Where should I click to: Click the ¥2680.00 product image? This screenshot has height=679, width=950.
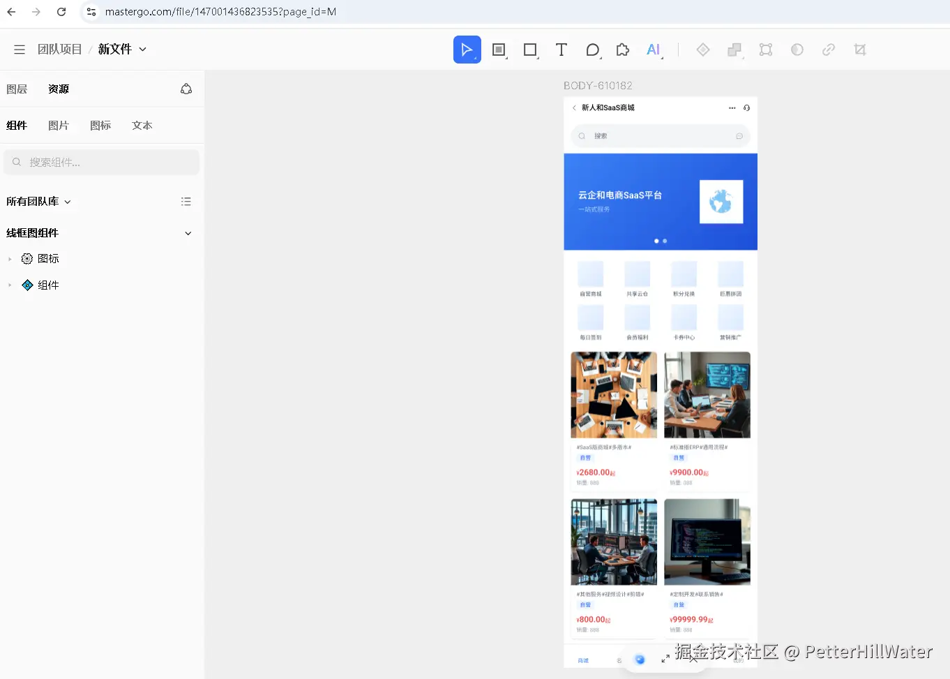pyautogui.click(x=614, y=395)
